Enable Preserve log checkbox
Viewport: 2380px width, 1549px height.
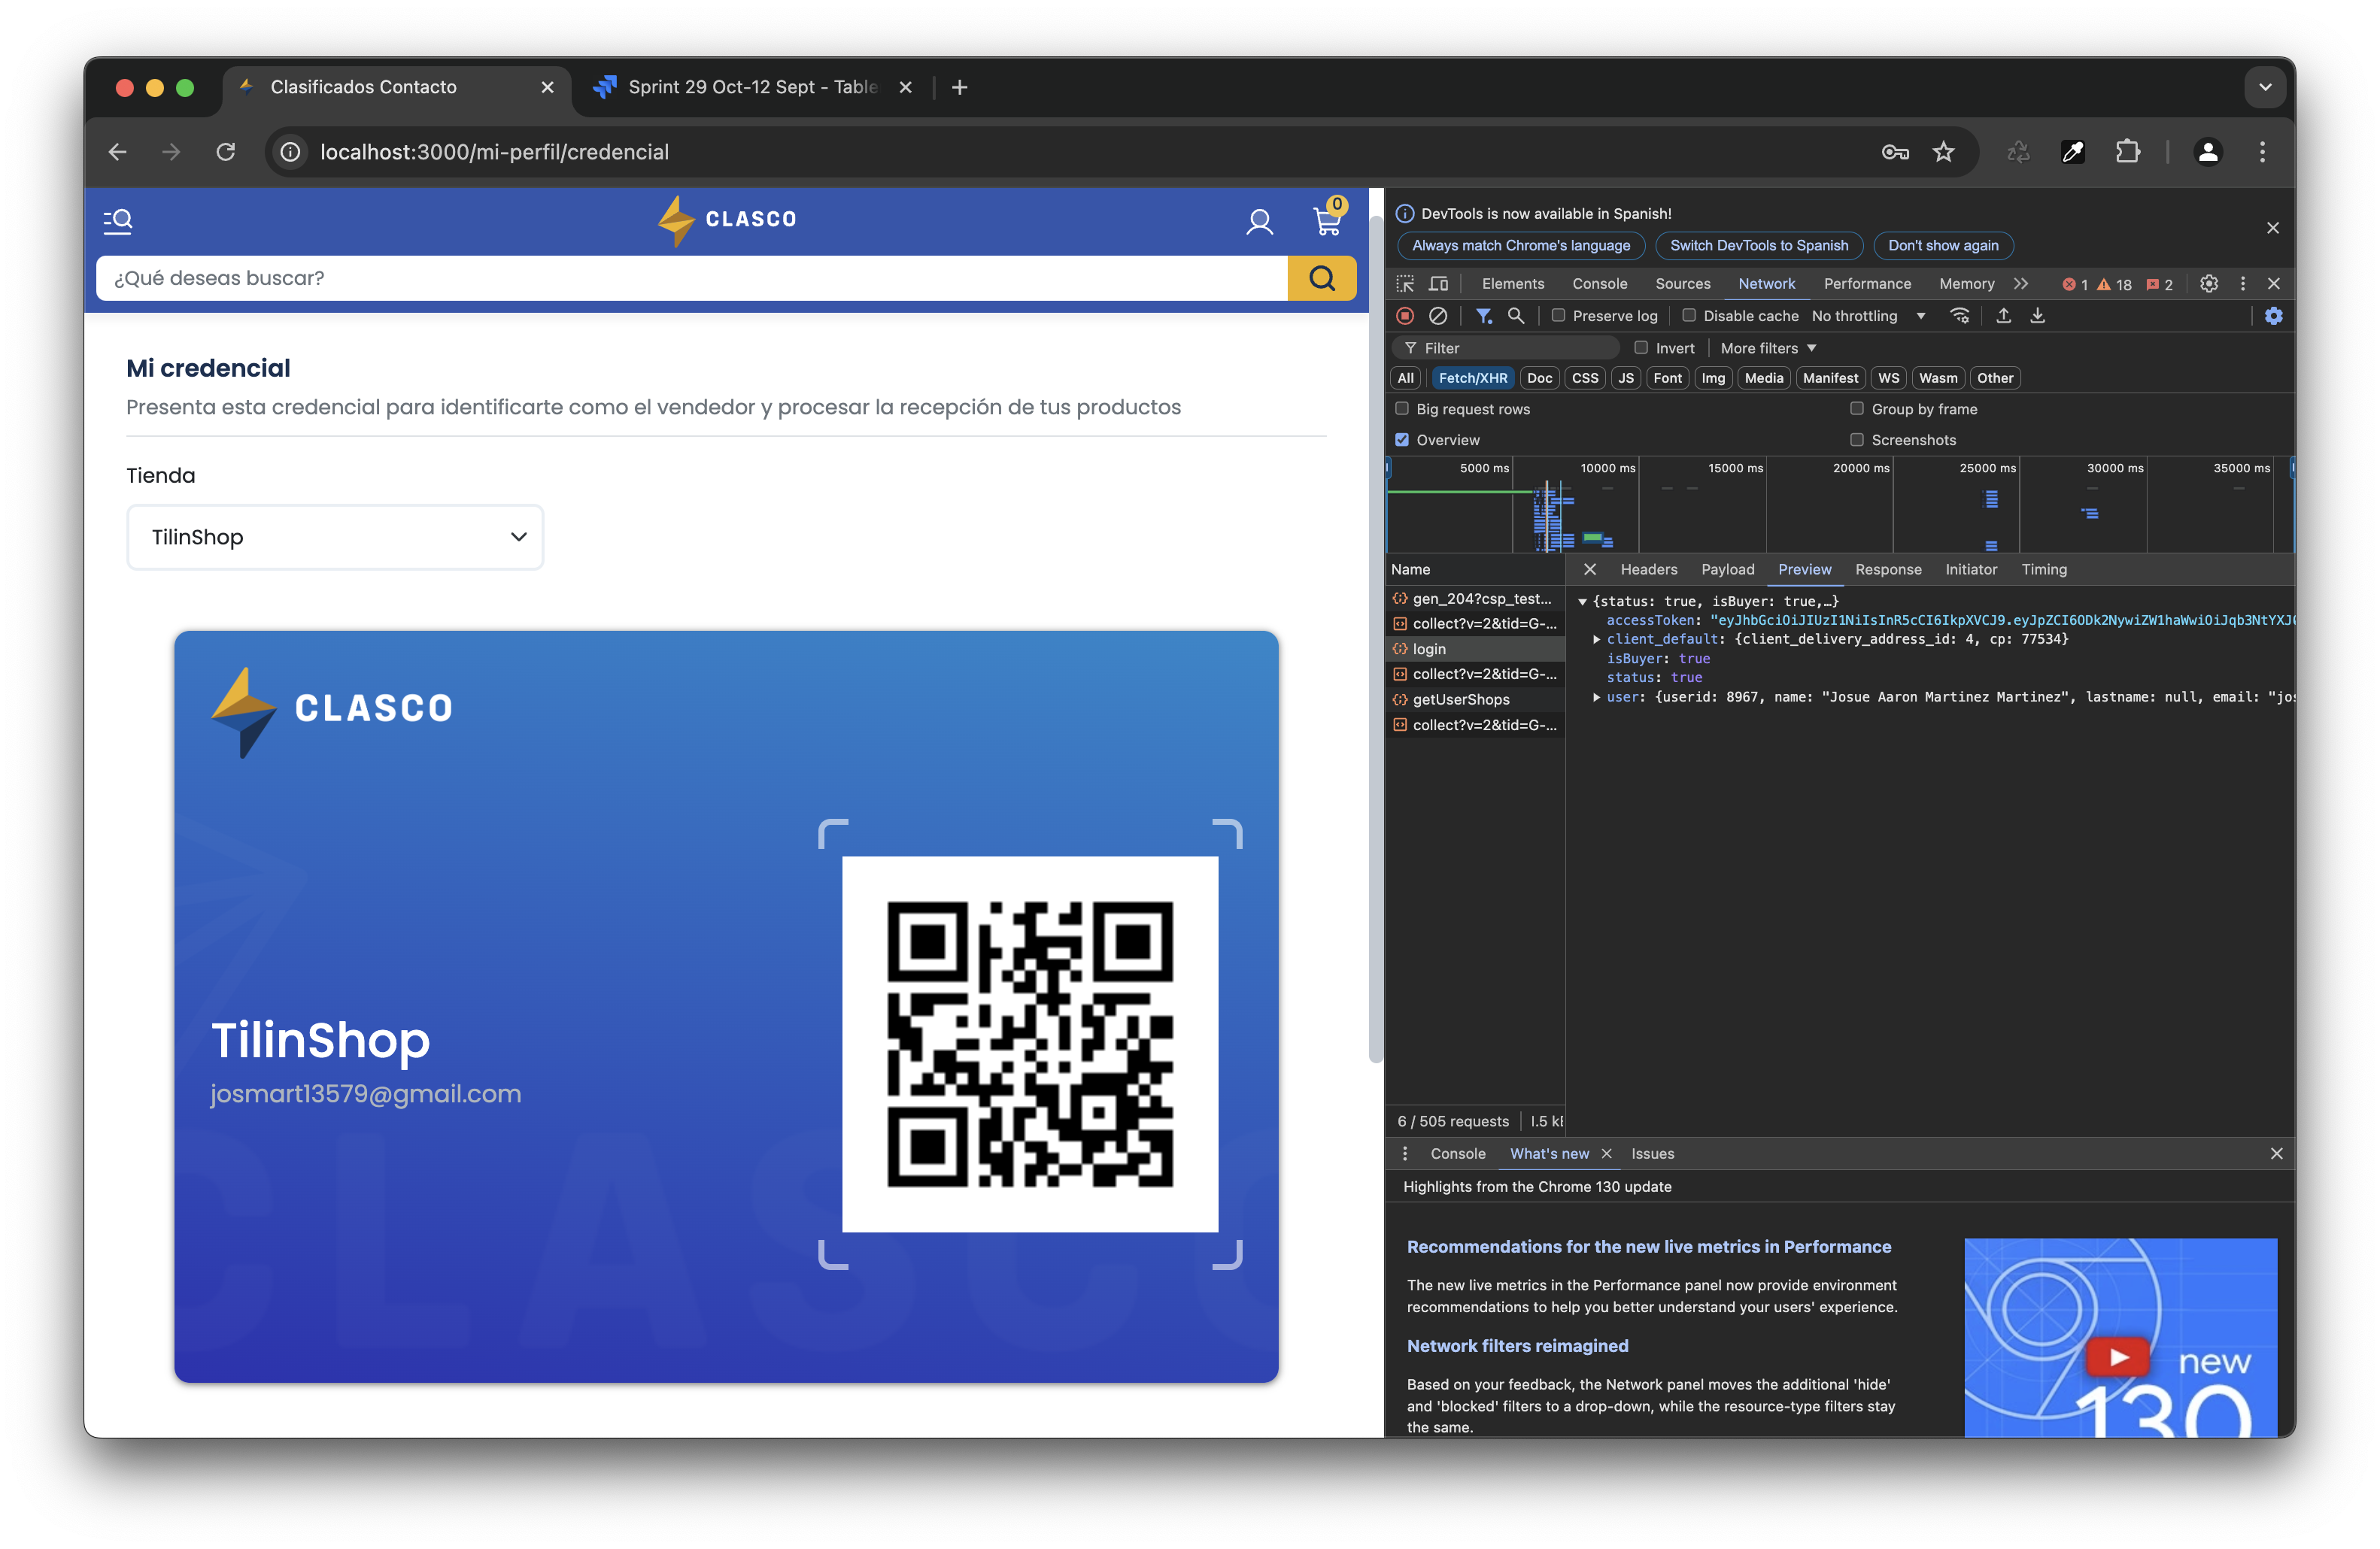[1558, 316]
